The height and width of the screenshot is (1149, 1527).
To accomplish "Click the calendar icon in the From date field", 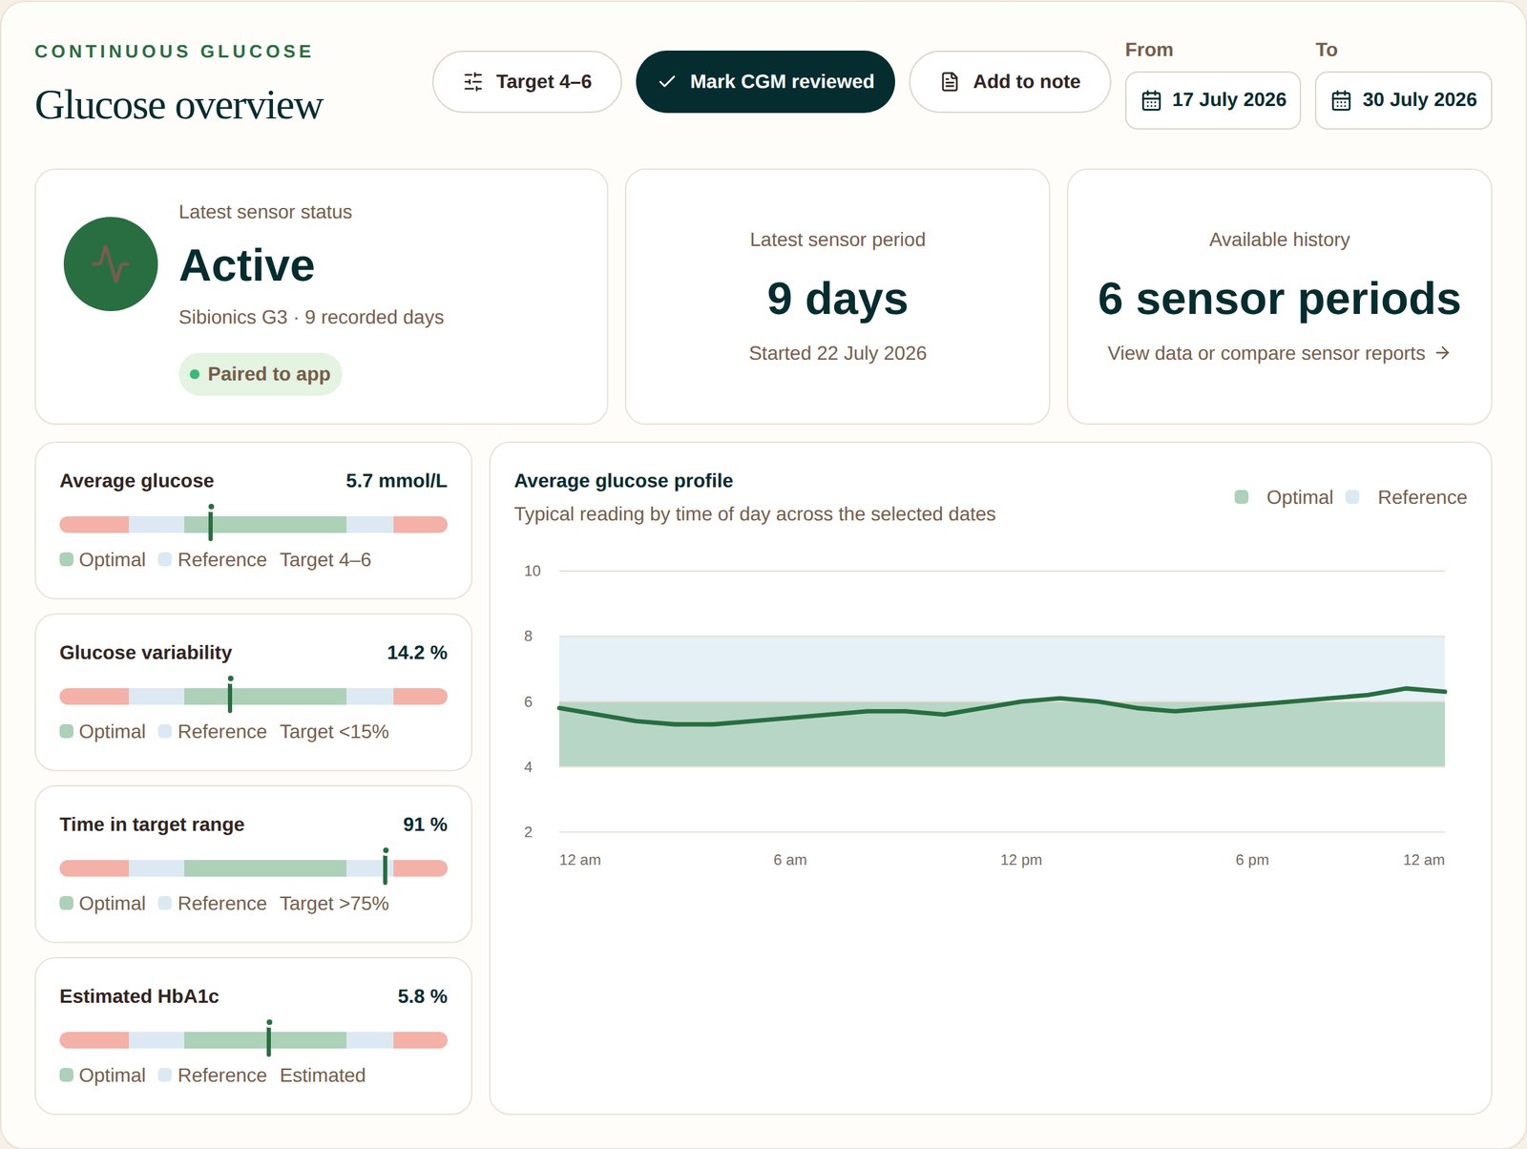I will pyautogui.click(x=1152, y=100).
